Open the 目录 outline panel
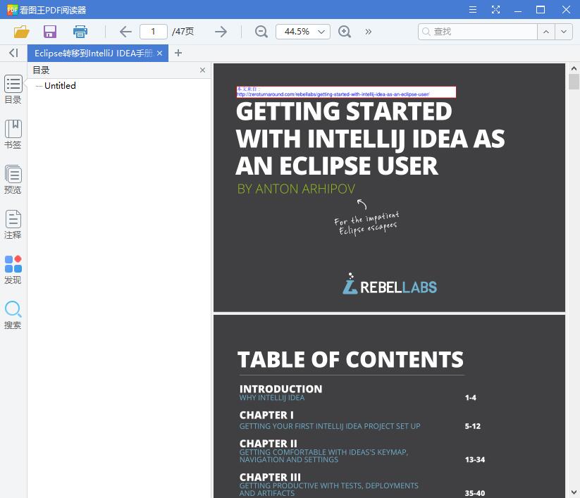580x498 pixels. tap(13, 89)
